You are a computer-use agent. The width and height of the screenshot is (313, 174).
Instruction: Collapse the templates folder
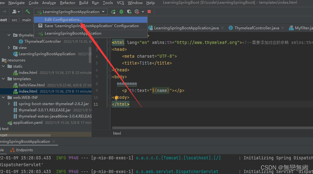(x=3, y=79)
